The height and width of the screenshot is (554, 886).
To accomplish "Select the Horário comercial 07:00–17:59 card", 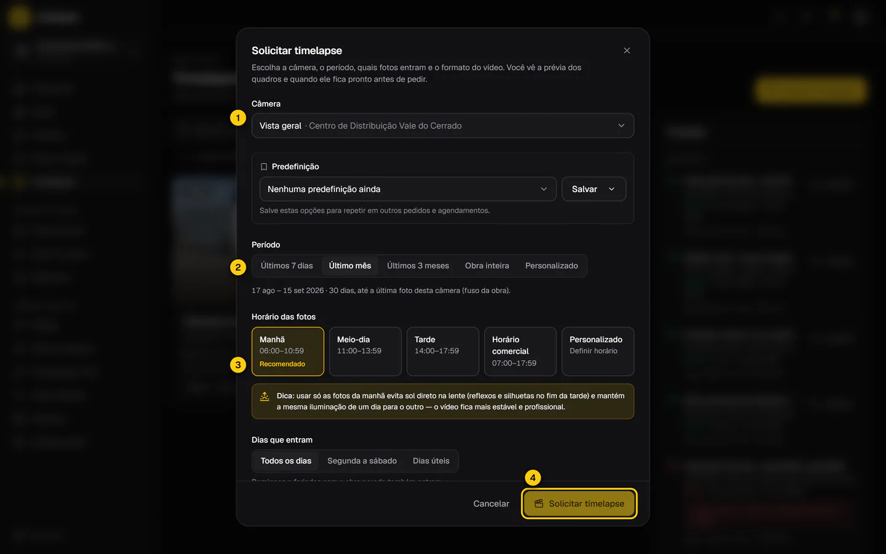I will (520, 351).
